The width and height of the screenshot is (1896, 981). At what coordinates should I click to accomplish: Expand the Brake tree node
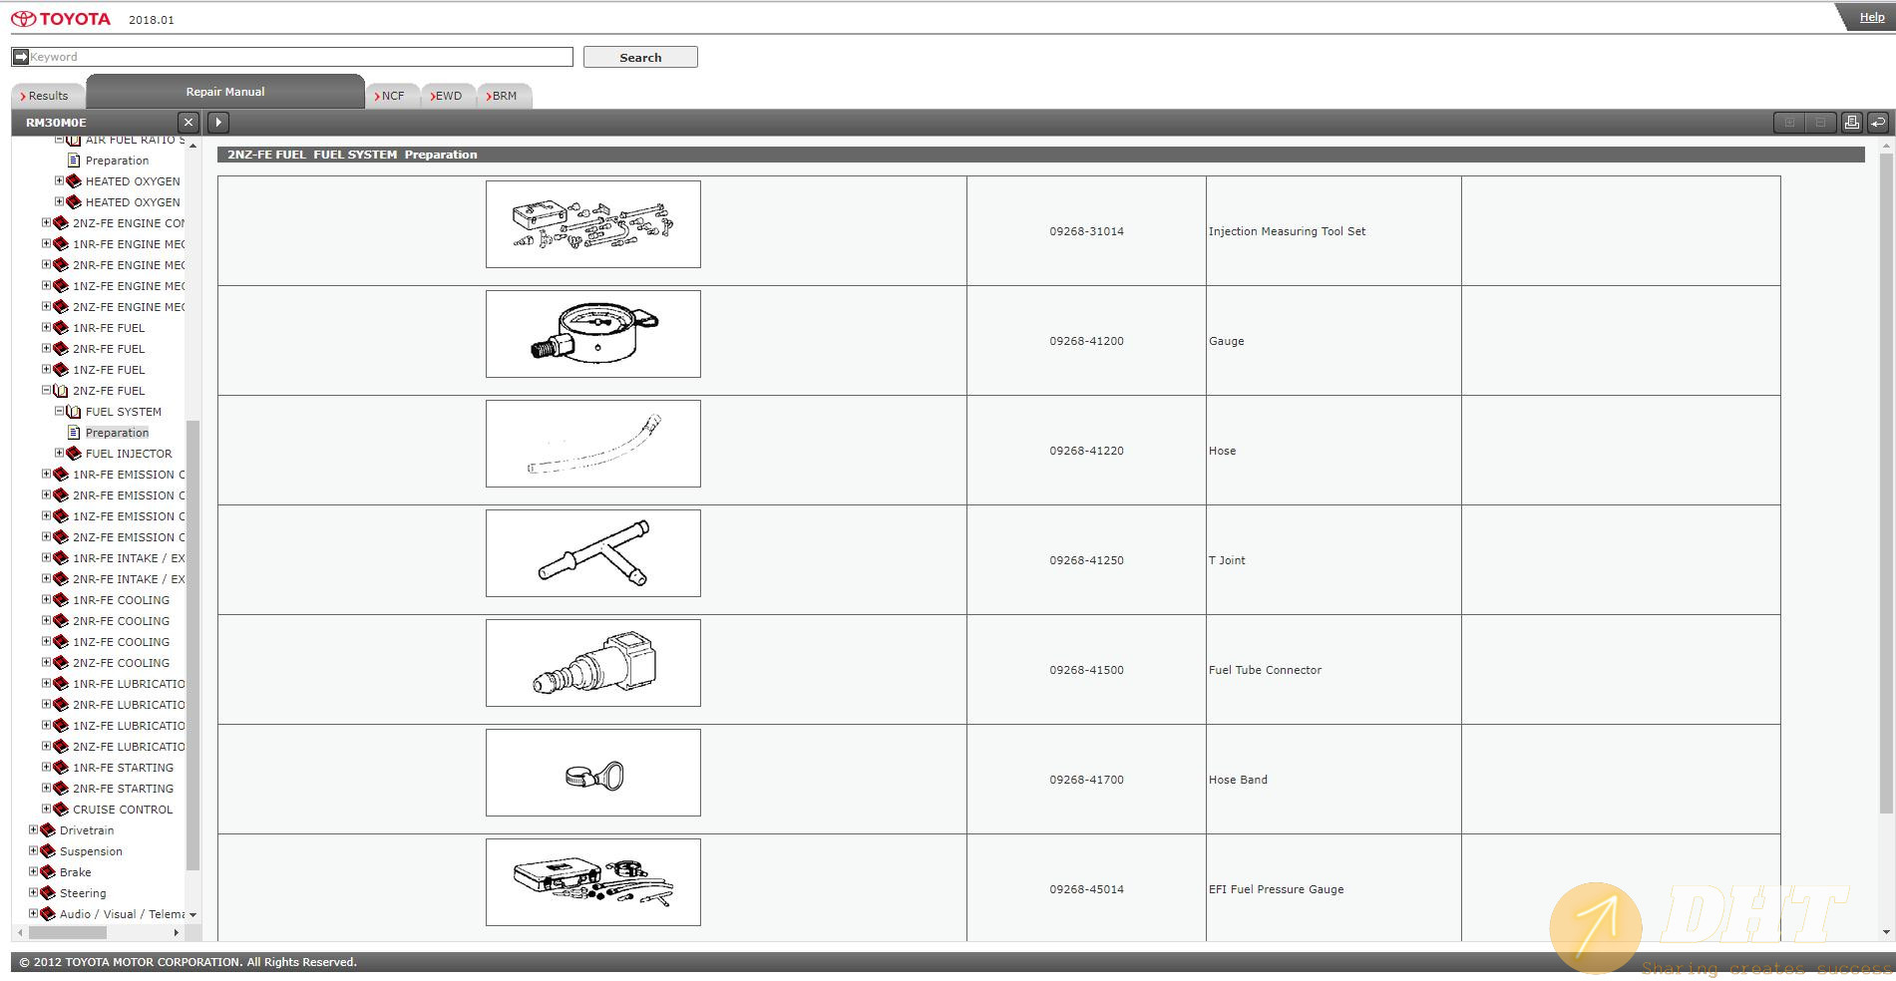(33, 871)
